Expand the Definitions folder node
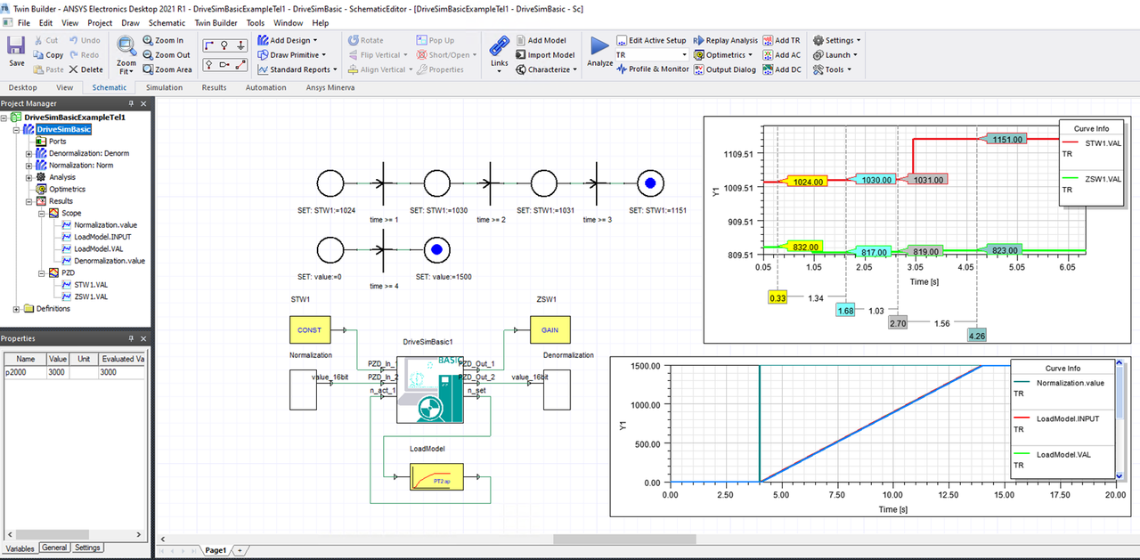Image resolution: width=1140 pixels, height=560 pixels. [17, 309]
